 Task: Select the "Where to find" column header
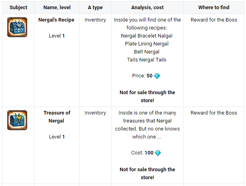pos(214,8)
